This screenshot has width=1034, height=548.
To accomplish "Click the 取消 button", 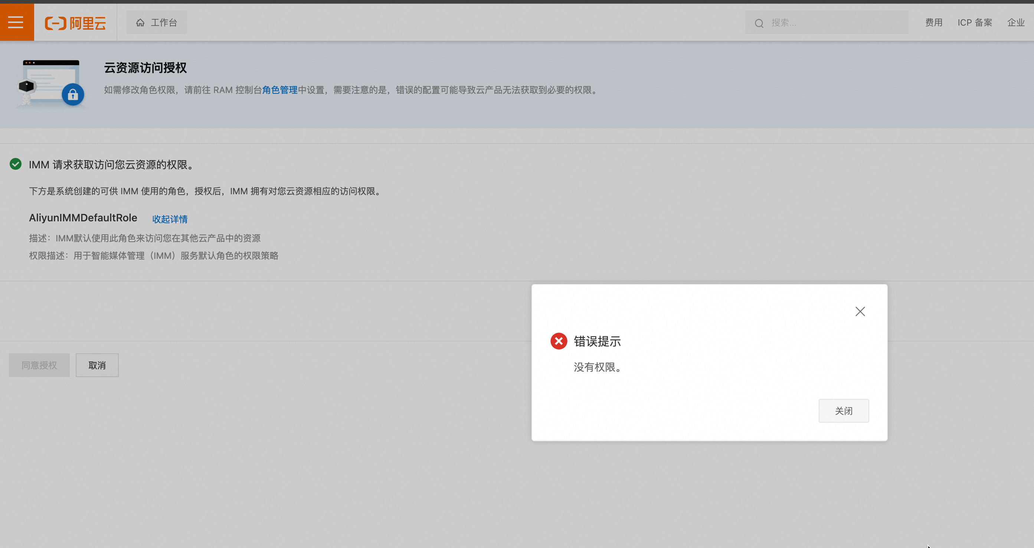I will point(97,365).
